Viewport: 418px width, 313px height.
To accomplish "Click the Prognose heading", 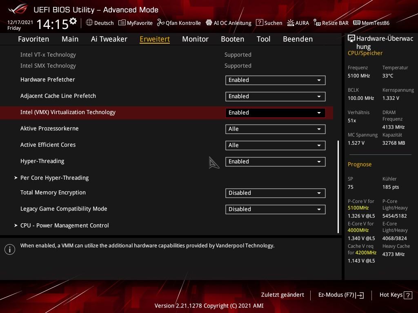I will click(x=360, y=164).
